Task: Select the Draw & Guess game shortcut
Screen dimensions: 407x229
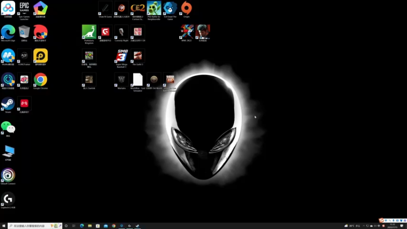Action: 105,9
